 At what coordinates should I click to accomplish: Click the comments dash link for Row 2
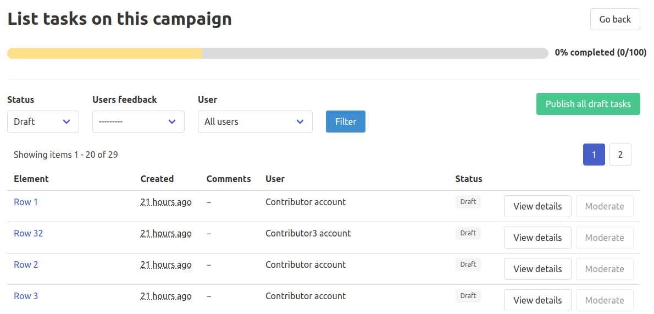click(x=208, y=265)
